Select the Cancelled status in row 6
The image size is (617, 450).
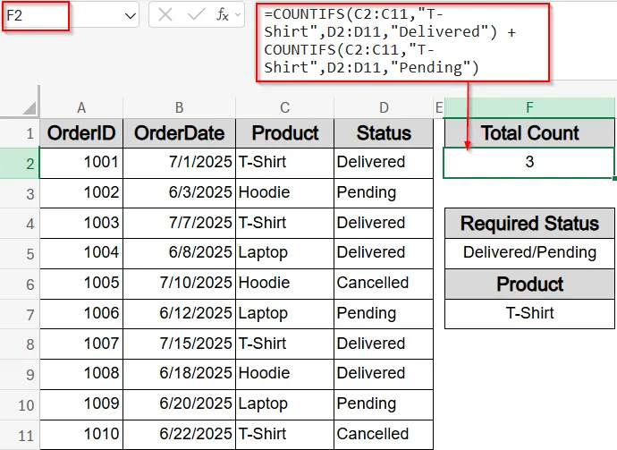point(384,284)
